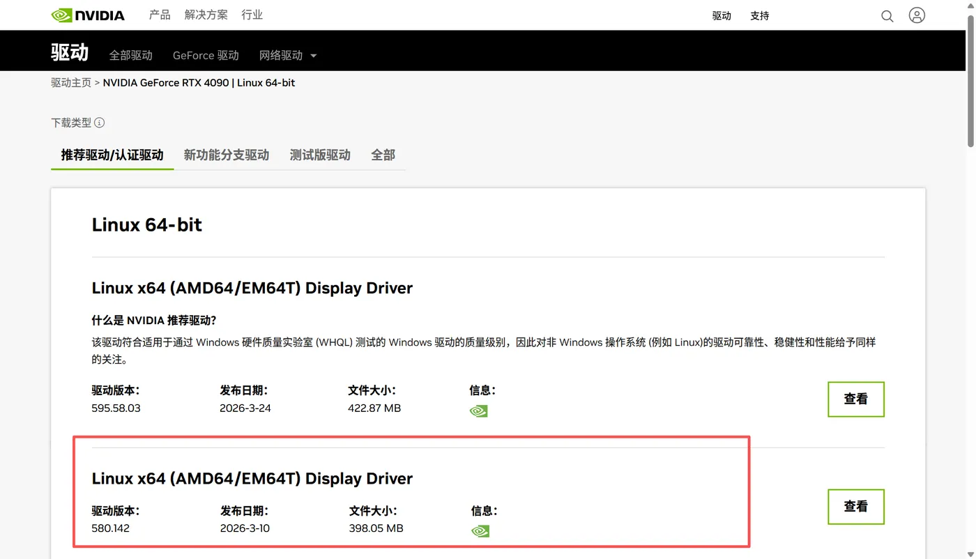
Task: Click 查看 for driver version 595.58.03
Action: point(856,399)
